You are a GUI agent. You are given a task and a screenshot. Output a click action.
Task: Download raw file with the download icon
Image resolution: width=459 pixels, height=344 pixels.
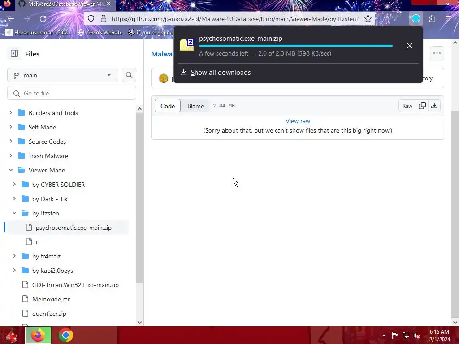(x=434, y=106)
